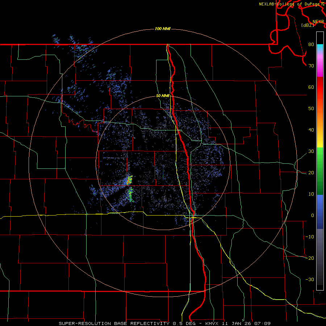Click the NEXR label near the top right
326x326 pixels.
click(x=318, y=22)
